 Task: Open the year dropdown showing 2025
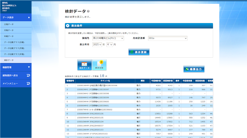point(97,45)
